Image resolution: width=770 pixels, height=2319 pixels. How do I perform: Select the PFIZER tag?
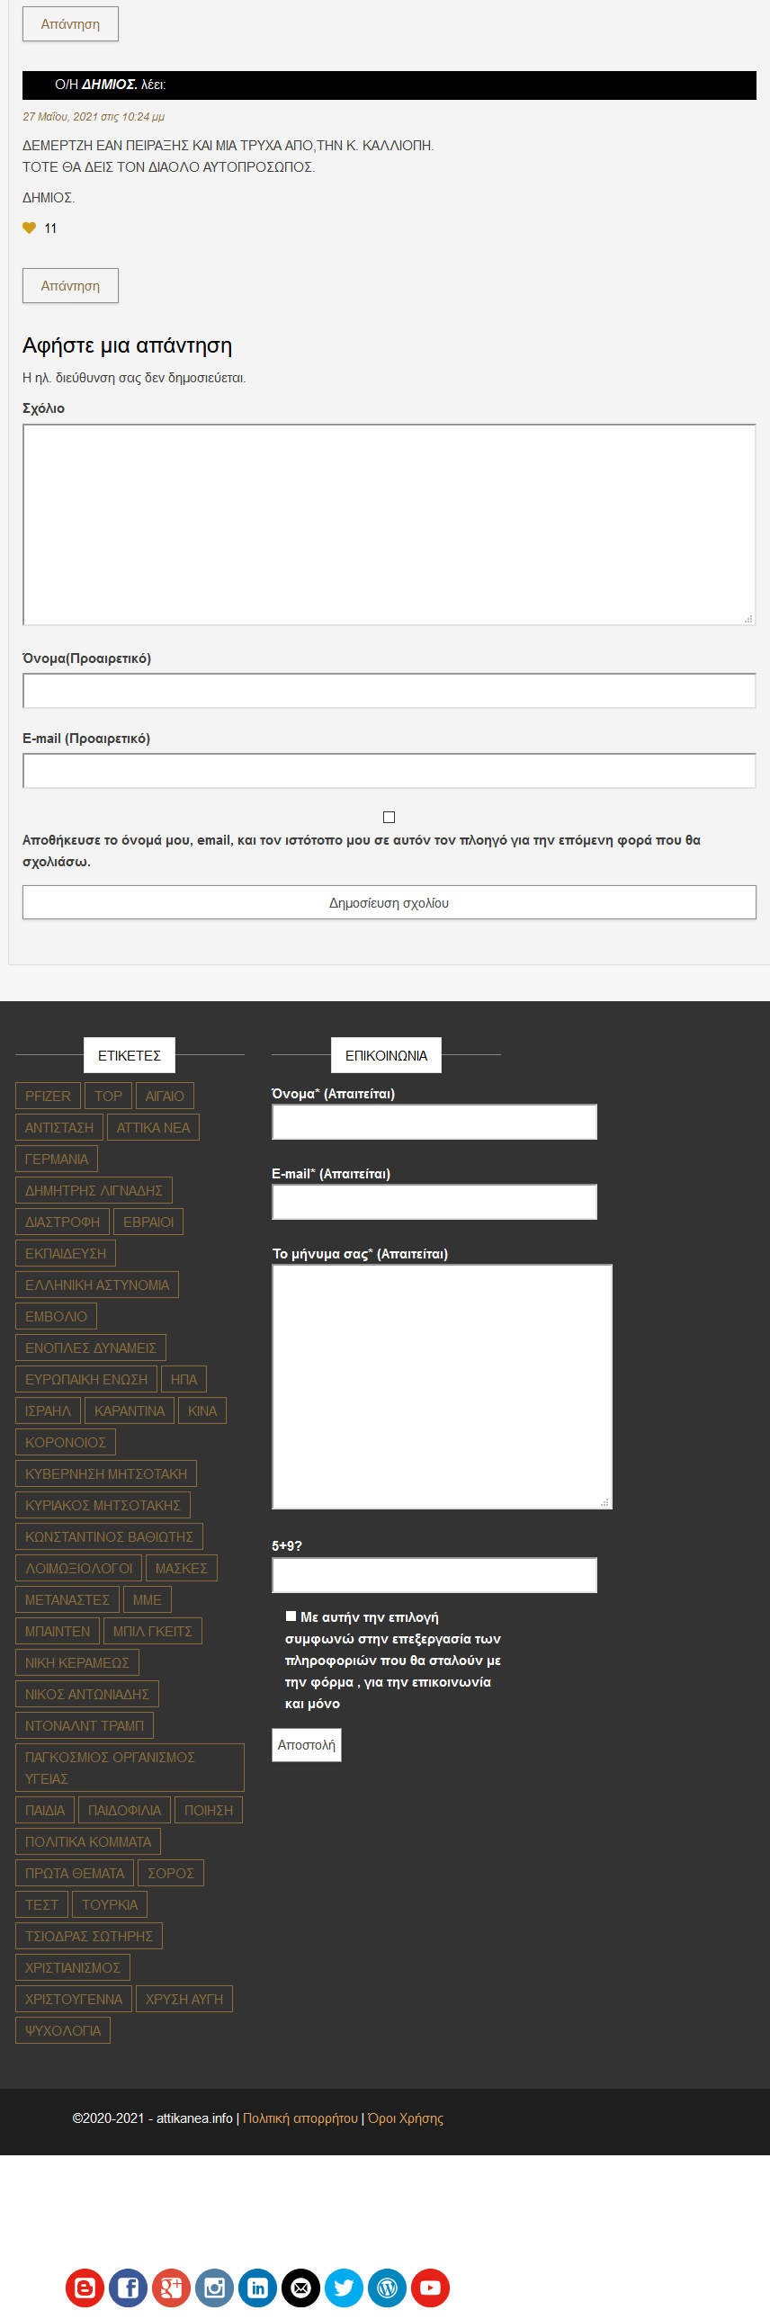tap(48, 1096)
